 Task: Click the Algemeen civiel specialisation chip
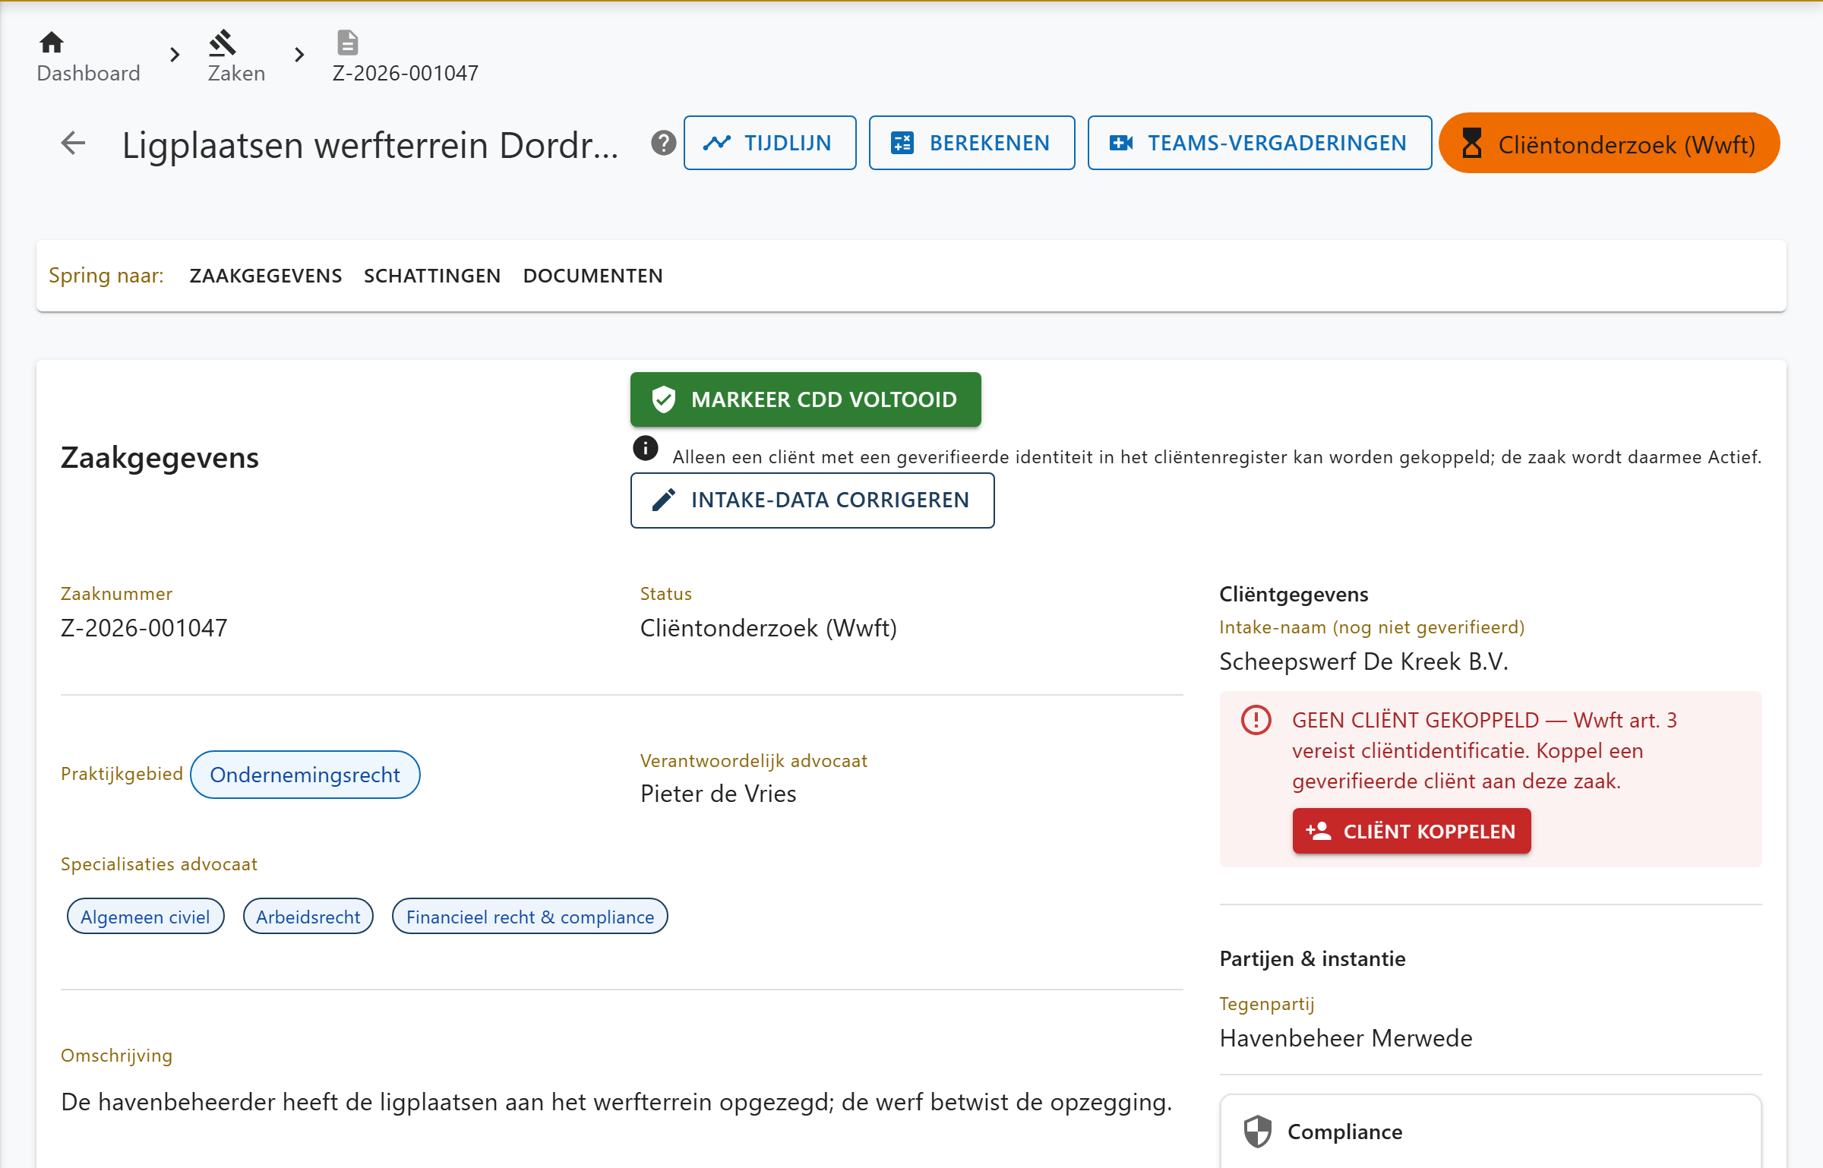(x=145, y=917)
